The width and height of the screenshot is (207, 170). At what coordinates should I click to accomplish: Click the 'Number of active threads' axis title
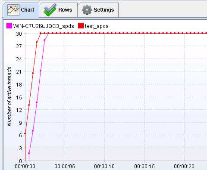point(9,97)
